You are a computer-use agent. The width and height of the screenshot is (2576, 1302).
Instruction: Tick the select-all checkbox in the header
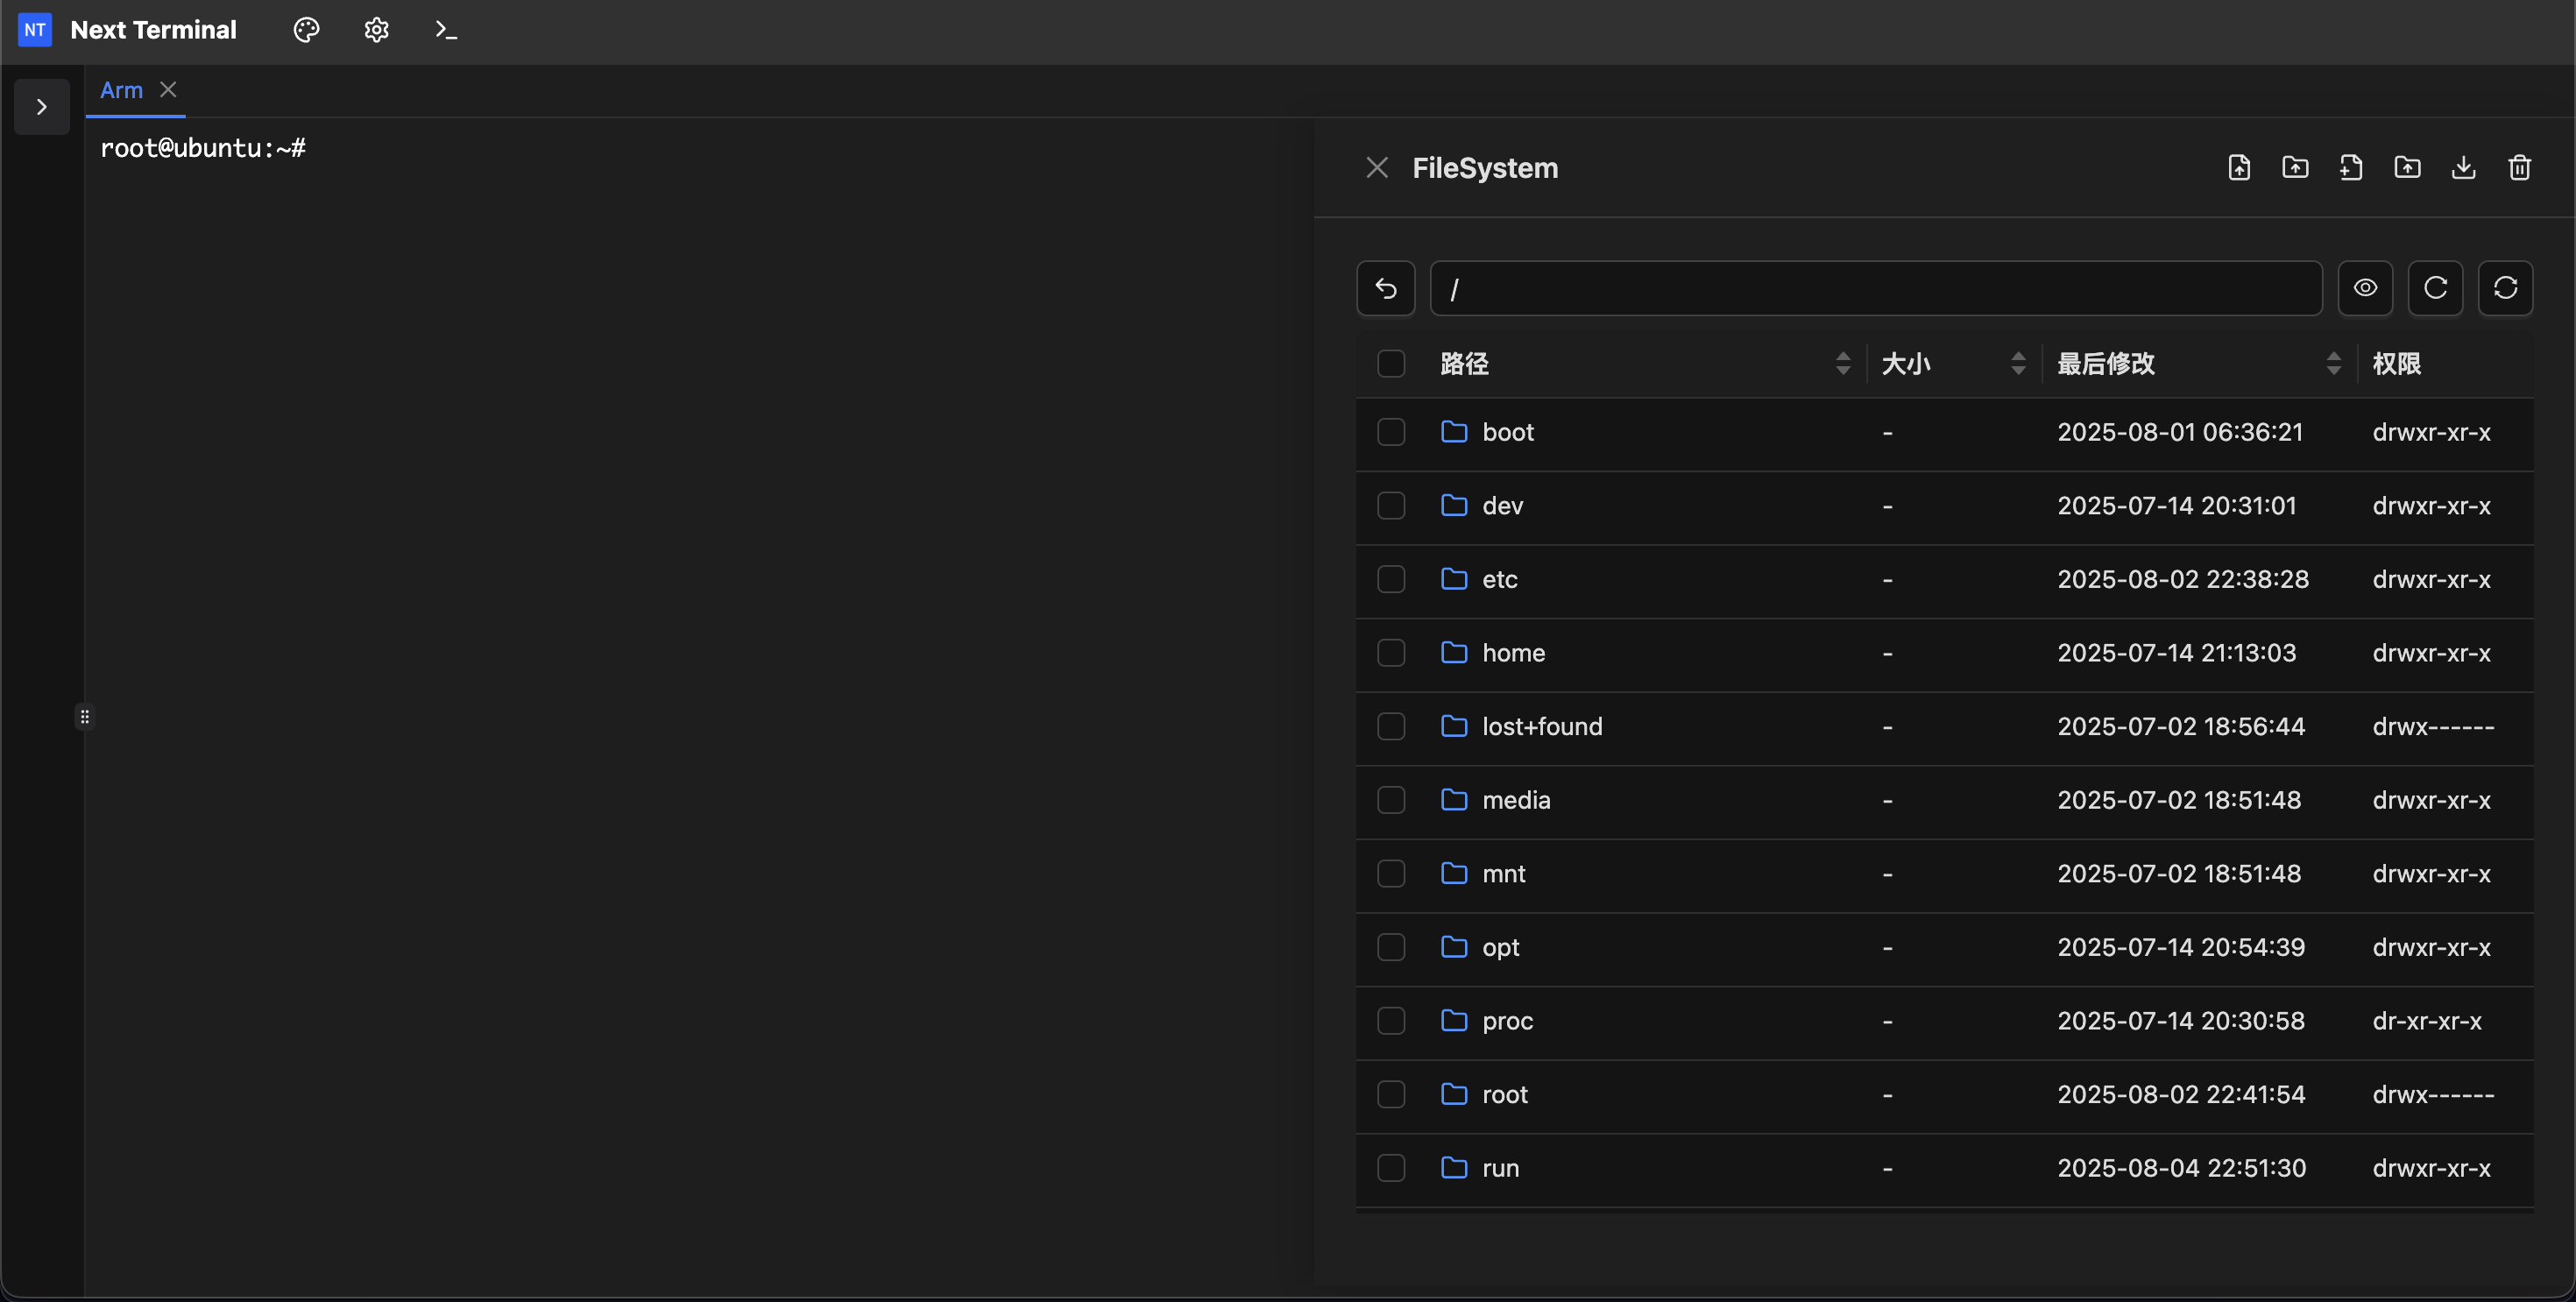[1391, 363]
